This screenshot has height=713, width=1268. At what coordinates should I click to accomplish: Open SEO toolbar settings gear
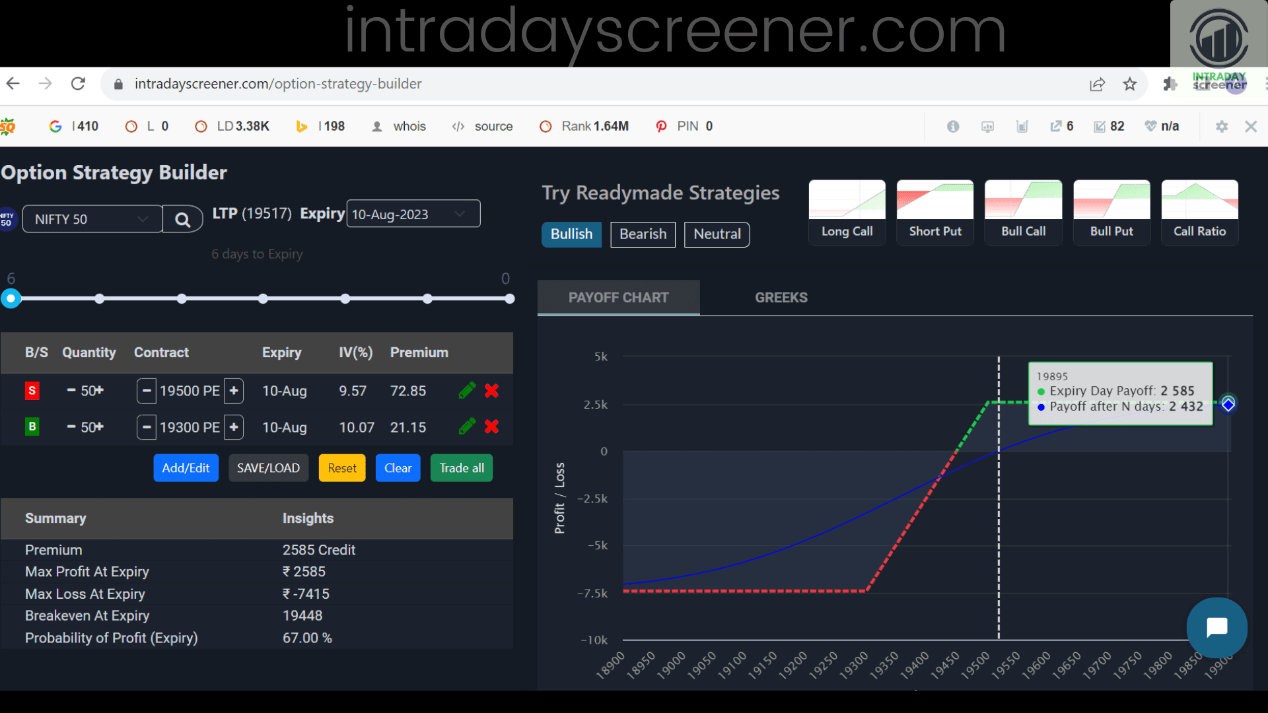pos(1222,126)
